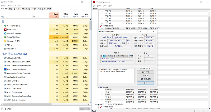Screen dimensions: 211x112
Task: Click the 백그라운드 프로세스 (82) group header
Action: (x=14, y=54)
